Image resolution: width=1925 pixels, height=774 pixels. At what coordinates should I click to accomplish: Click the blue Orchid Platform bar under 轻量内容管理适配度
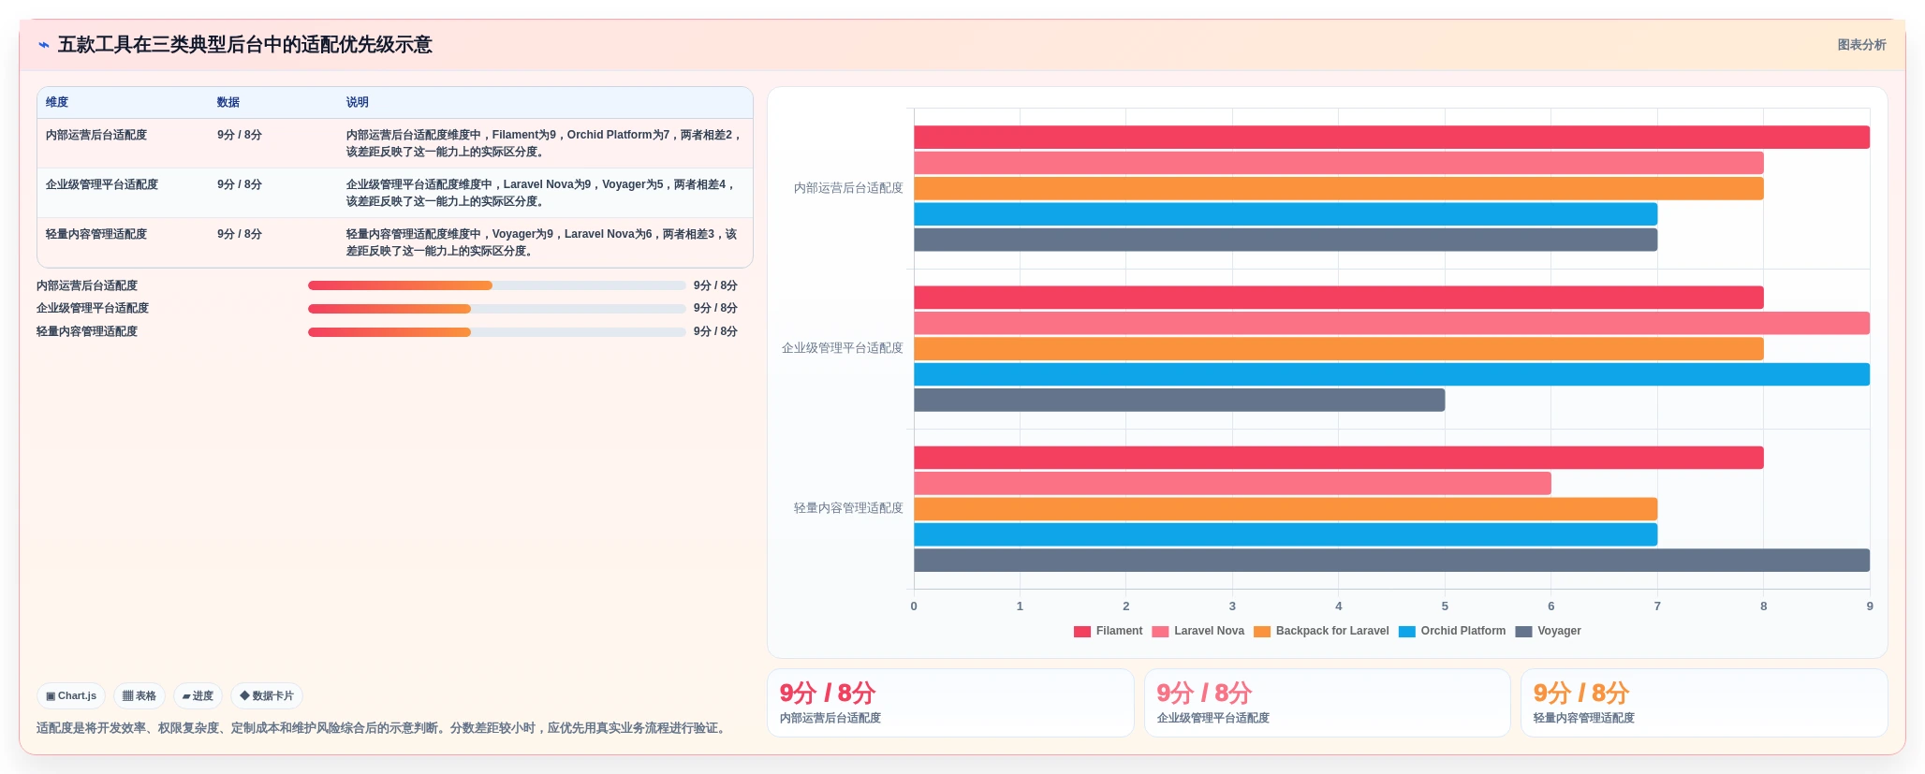[1286, 534]
